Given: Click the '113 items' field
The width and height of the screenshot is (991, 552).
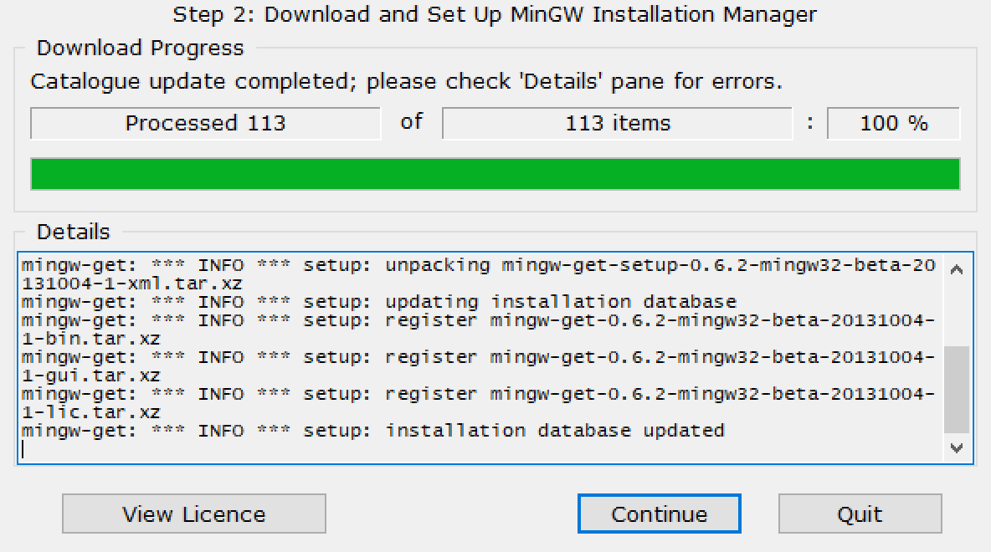Looking at the screenshot, I should tap(618, 123).
